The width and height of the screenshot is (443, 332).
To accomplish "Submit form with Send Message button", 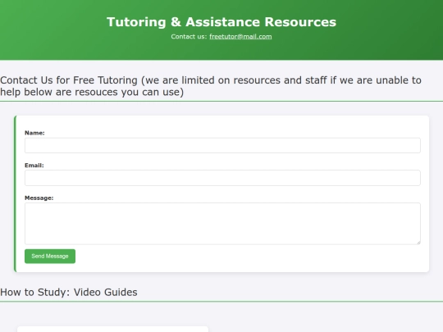I will click(50, 256).
